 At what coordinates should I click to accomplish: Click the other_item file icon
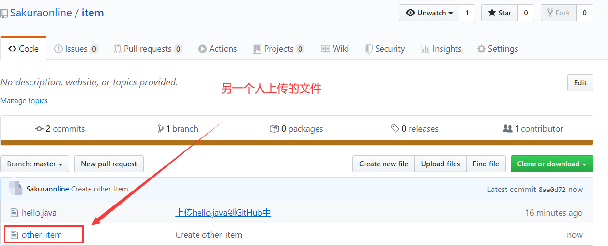(x=14, y=235)
